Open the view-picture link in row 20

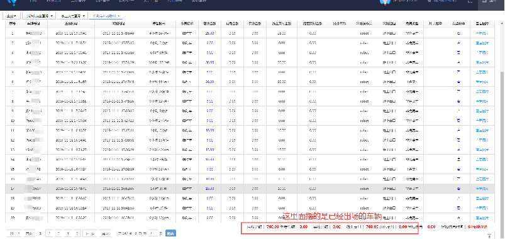(482, 218)
